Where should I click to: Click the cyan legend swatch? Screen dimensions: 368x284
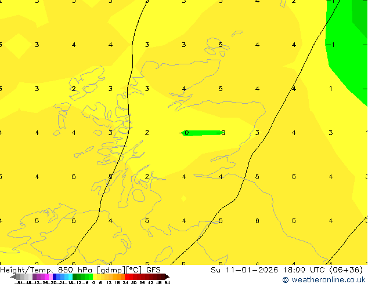pyautogui.click(x=70, y=276)
